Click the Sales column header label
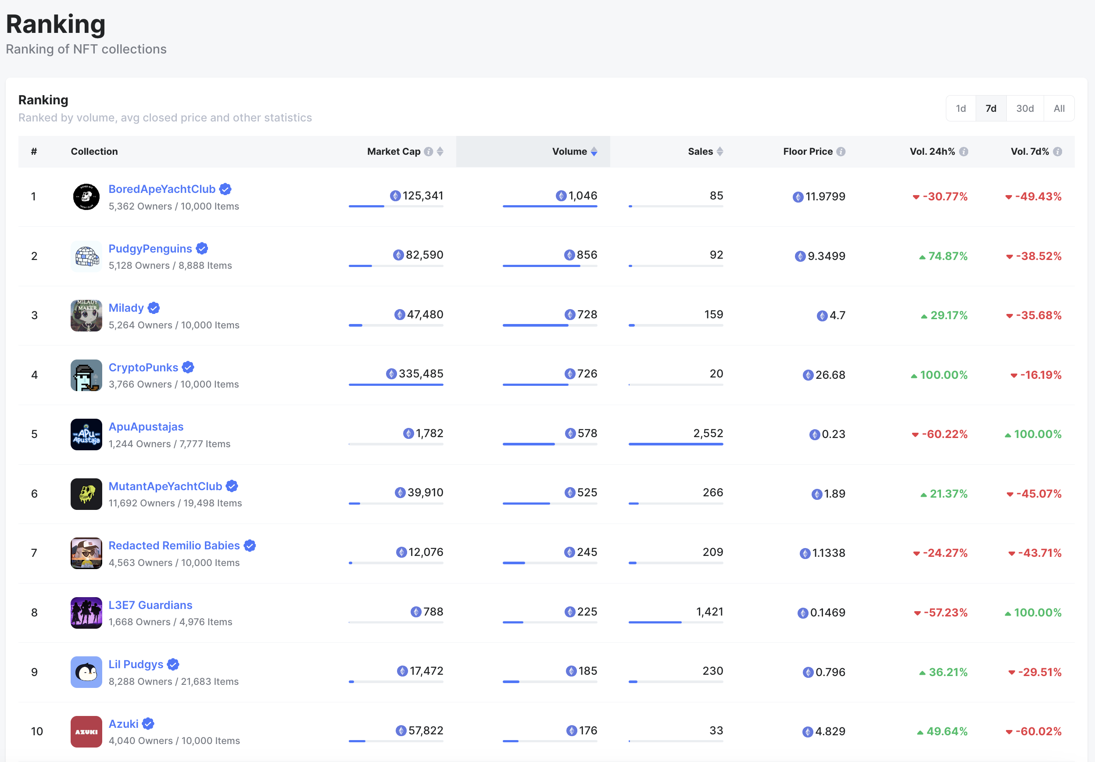Viewport: 1095px width, 762px height. pos(700,152)
